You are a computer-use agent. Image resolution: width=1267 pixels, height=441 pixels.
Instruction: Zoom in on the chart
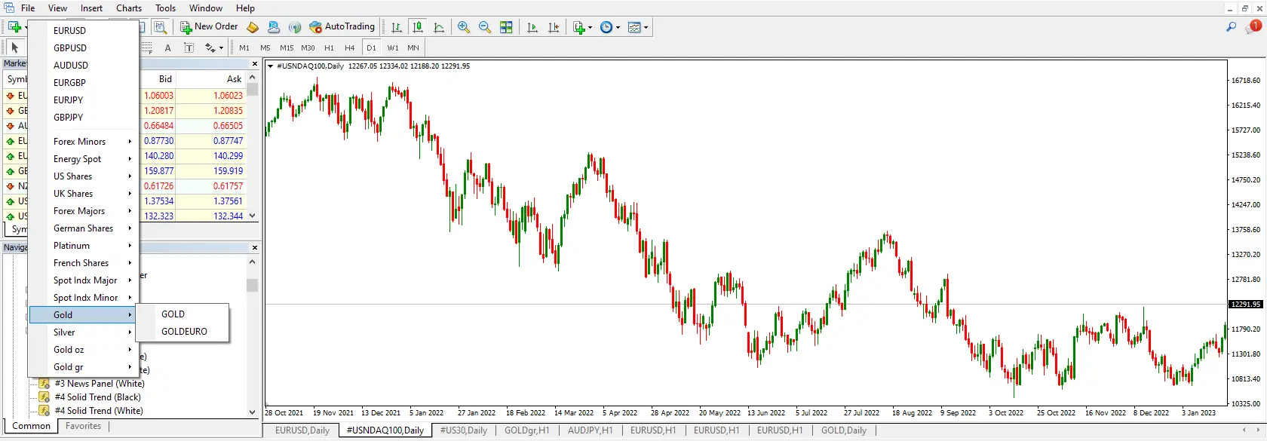[464, 27]
